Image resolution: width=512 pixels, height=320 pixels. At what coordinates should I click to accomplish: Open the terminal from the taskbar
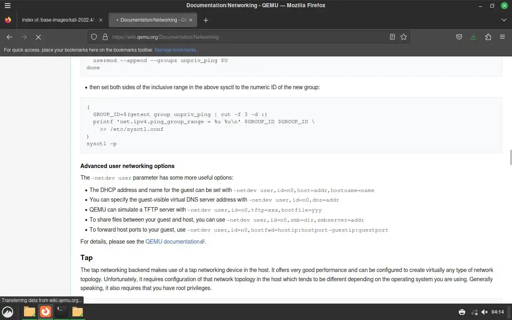click(61, 312)
